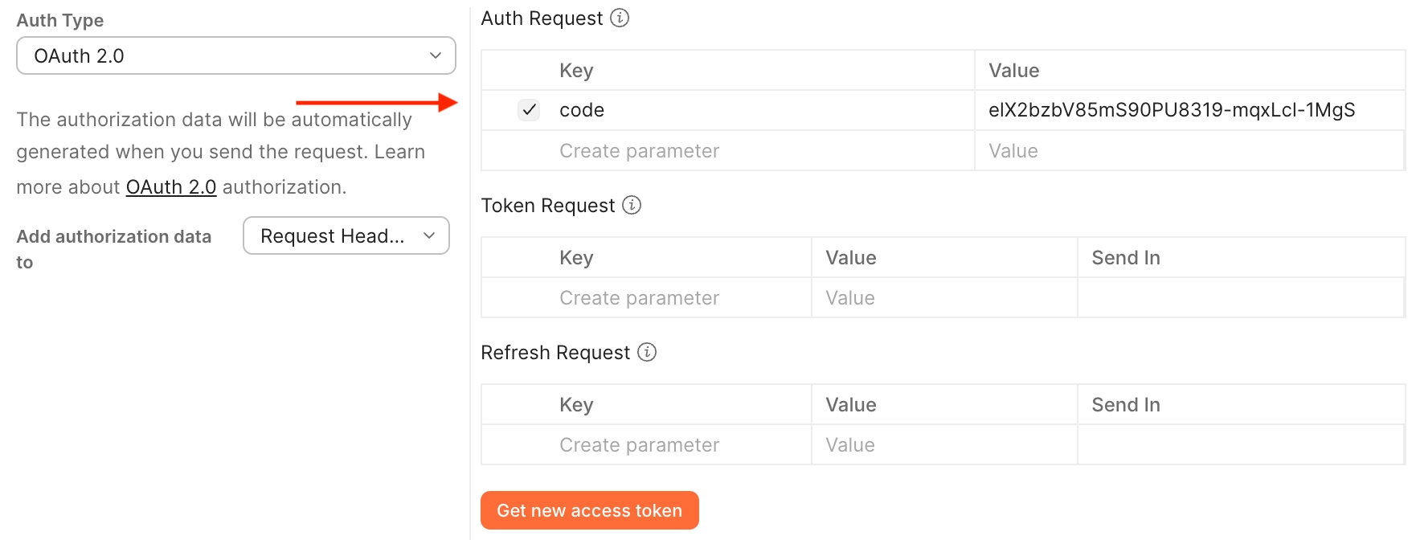The height and width of the screenshot is (540, 1416).
Task: Click Token Request Send In cell
Action: pyautogui.click(x=1242, y=298)
